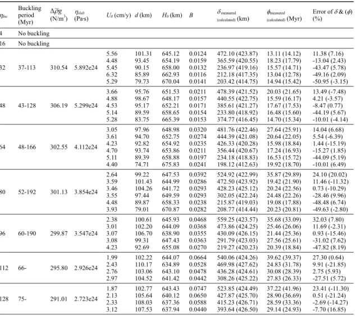Image resolution: width=356 pixels, height=316 pixels.
Task: Select B value '0.0124'
Action: click(x=198, y=54)
